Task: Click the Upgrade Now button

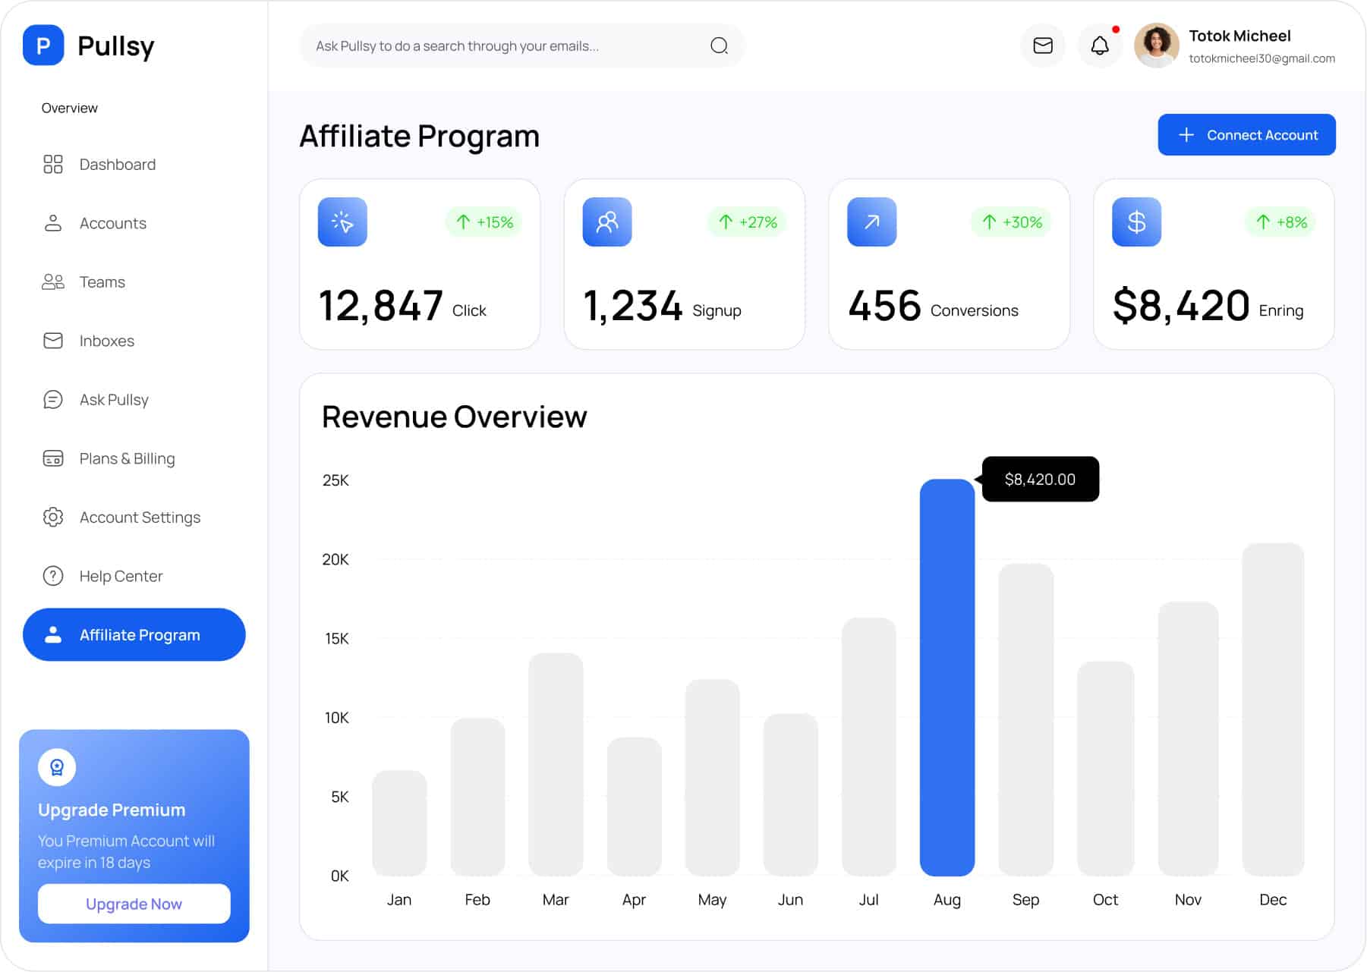Action: pos(134,904)
